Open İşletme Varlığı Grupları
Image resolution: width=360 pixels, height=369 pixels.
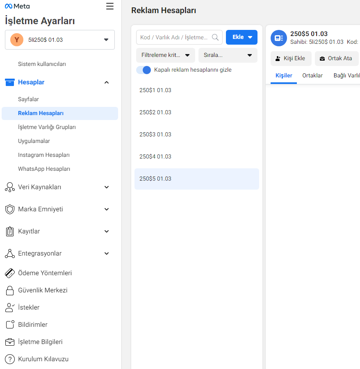coord(47,127)
